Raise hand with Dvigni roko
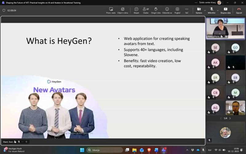Screen dimensions: 246x154 pyautogui.click(x=156, y=10)
